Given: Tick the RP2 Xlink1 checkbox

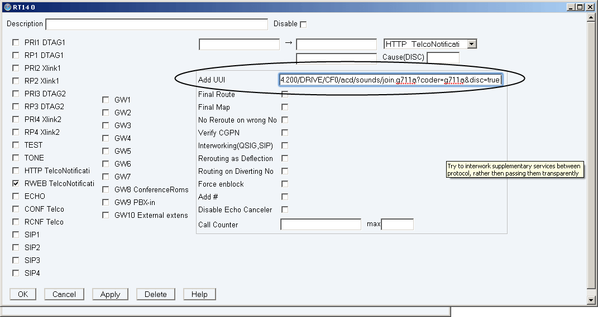Looking at the screenshot, I should [x=16, y=81].
